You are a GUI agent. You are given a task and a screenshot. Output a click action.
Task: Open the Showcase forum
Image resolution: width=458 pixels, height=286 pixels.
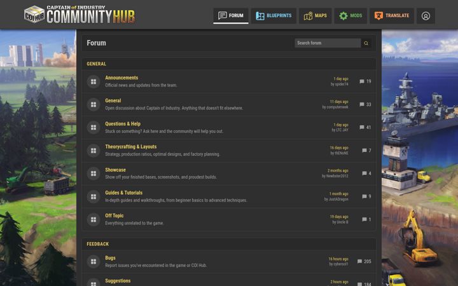coord(115,170)
